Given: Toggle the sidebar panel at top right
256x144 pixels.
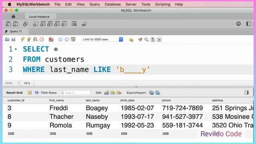Looking at the screenshot, I should 248,24.
